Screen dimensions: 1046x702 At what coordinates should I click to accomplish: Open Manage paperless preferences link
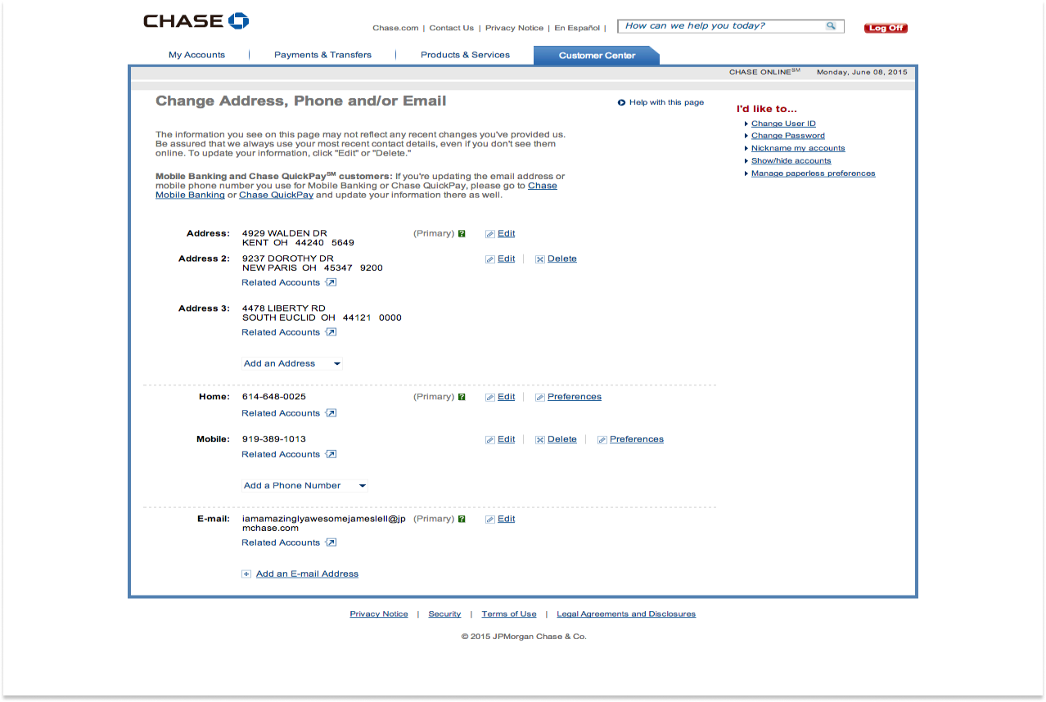[x=814, y=173]
